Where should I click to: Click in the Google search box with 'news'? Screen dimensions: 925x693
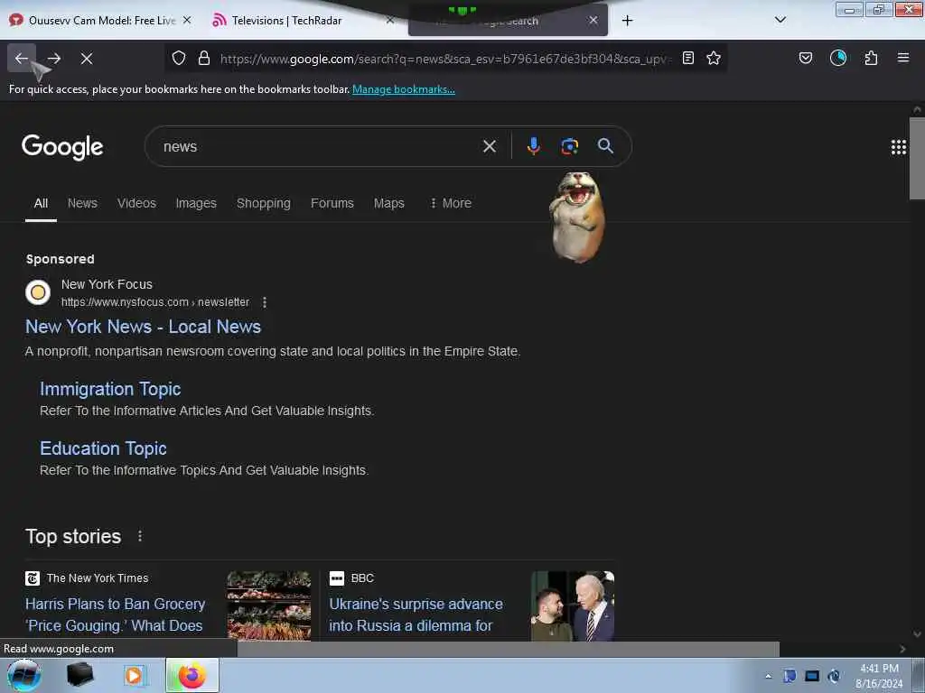coord(319,147)
